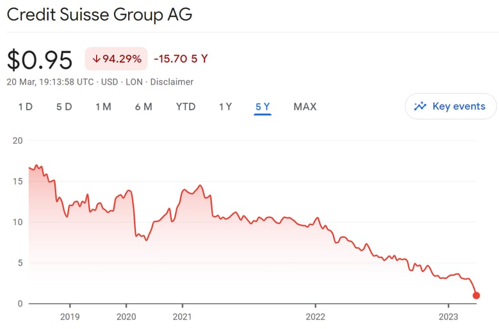The height and width of the screenshot is (329, 499).
Task: Click the 20 value on the y-axis
Action: 17,141
